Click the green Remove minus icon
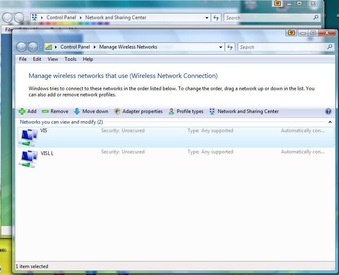The image size is (339, 275). click(45, 111)
